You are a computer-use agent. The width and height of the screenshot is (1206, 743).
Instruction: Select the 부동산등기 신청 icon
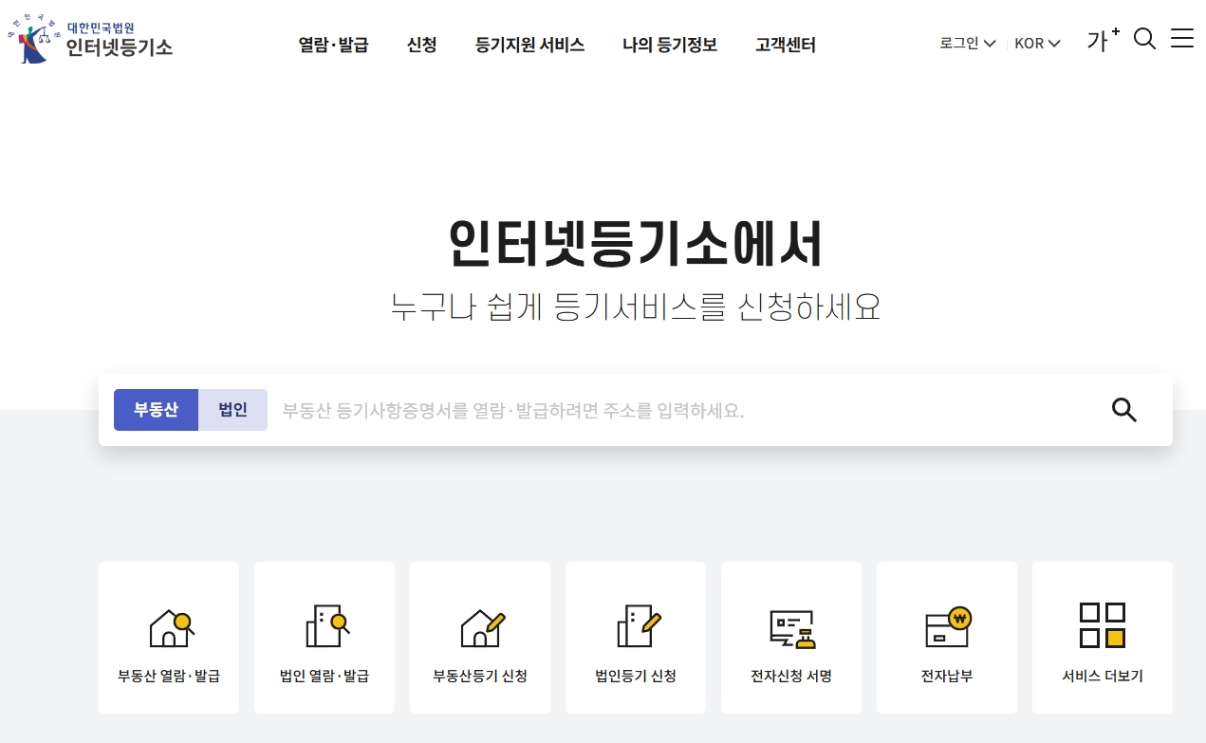point(479,637)
